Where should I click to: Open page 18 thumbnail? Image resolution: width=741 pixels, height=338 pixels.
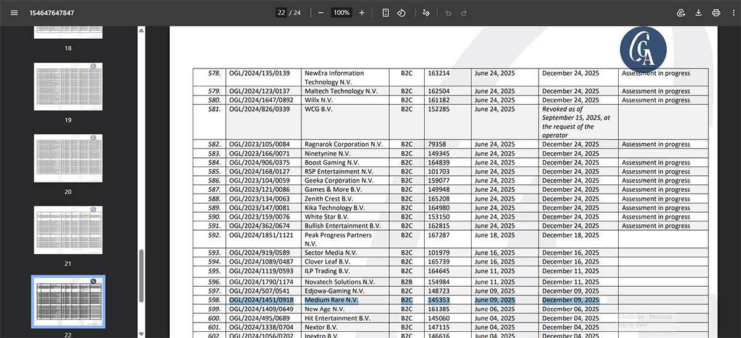pos(68,33)
